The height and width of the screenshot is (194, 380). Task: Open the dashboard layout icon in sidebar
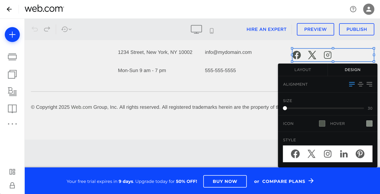(x=12, y=172)
